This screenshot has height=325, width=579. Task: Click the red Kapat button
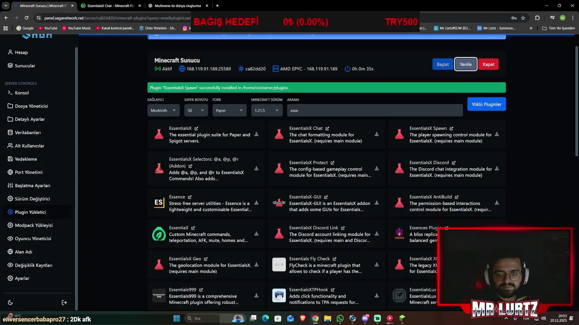[489, 64]
